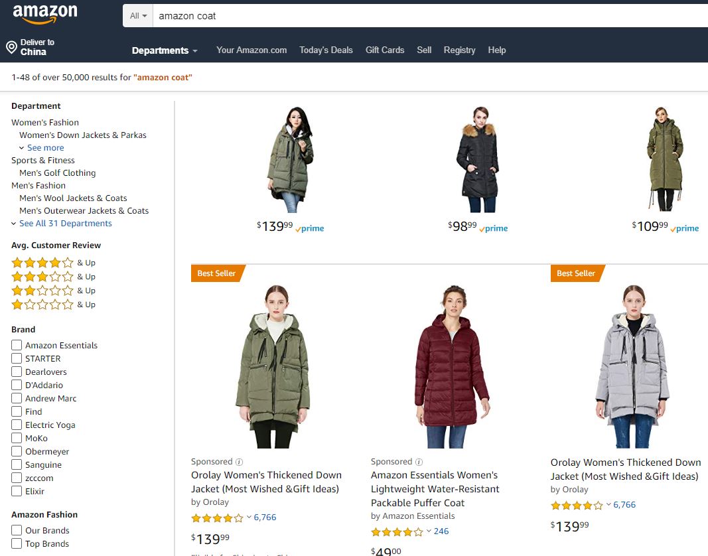Click the Sponsored info icon on the Puffer Coat
This screenshot has height=556, width=708.
(x=419, y=462)
